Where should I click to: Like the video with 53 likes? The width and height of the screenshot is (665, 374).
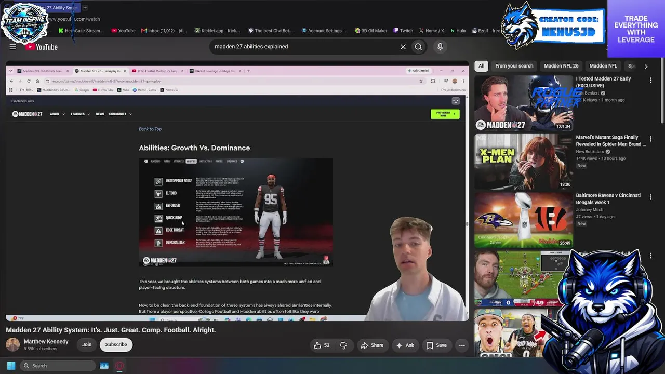pyautogui.click(x=322, y=345)
